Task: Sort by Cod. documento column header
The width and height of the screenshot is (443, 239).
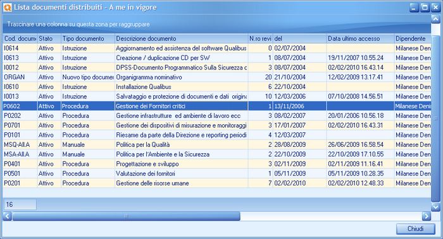Action: 20,38
